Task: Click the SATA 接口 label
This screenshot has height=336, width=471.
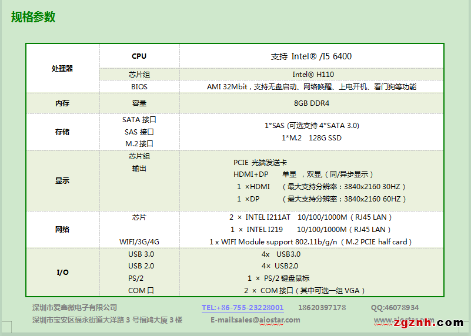Action: click(139, 120)
